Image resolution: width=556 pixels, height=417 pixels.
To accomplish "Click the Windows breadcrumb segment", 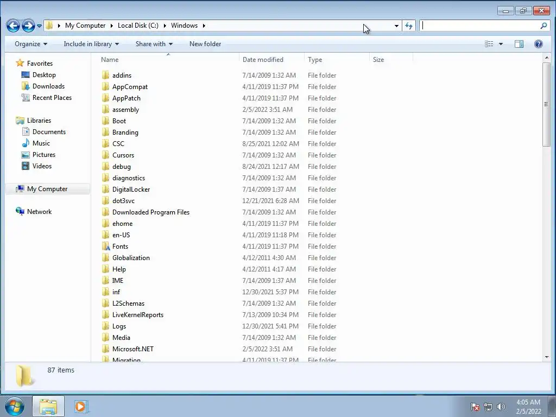I will point(185,26).
